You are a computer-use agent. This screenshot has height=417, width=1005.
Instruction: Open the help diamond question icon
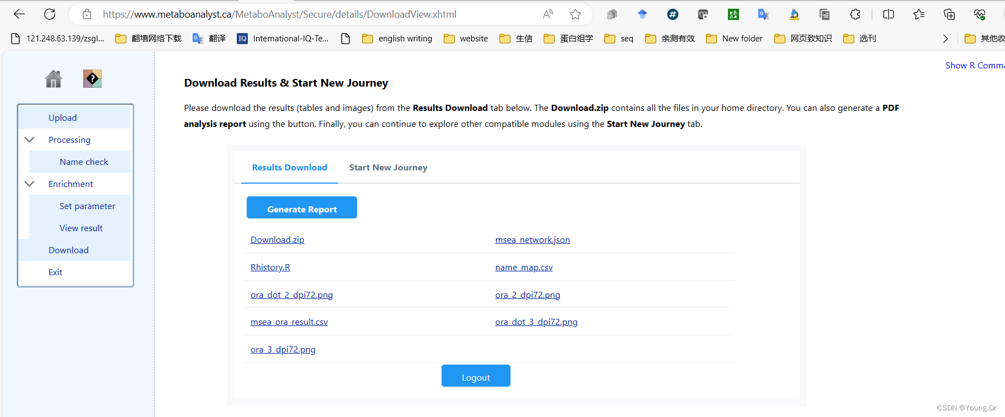point(92,79)
